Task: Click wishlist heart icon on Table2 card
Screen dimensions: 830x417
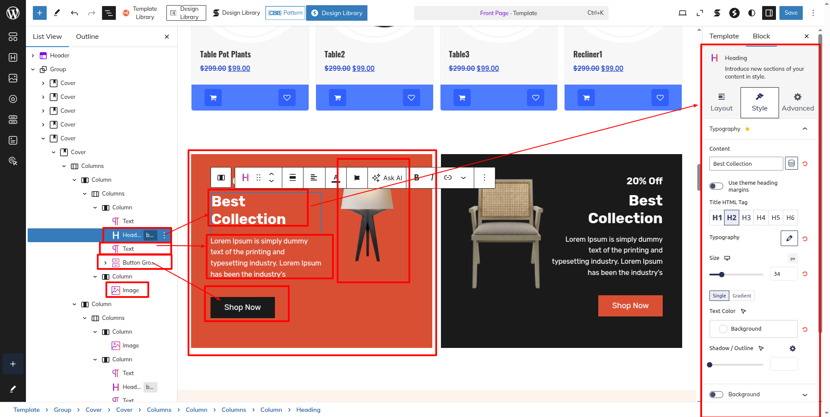Action: pos(411,98)
